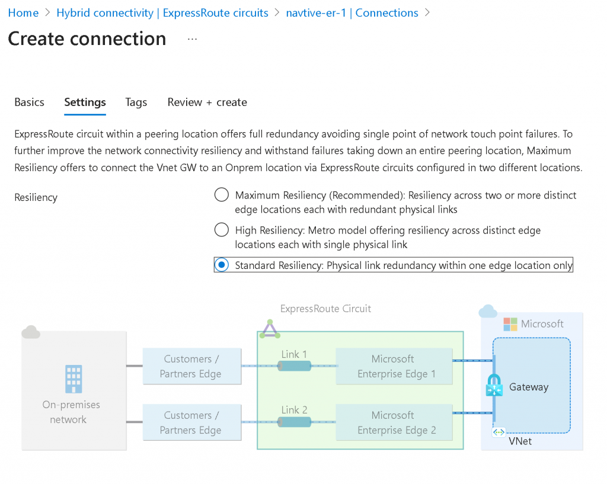Go to navtive-er-1 Connections breadcrumb
The height and width of the screenshot is (484, 607).
coord(352,12)
